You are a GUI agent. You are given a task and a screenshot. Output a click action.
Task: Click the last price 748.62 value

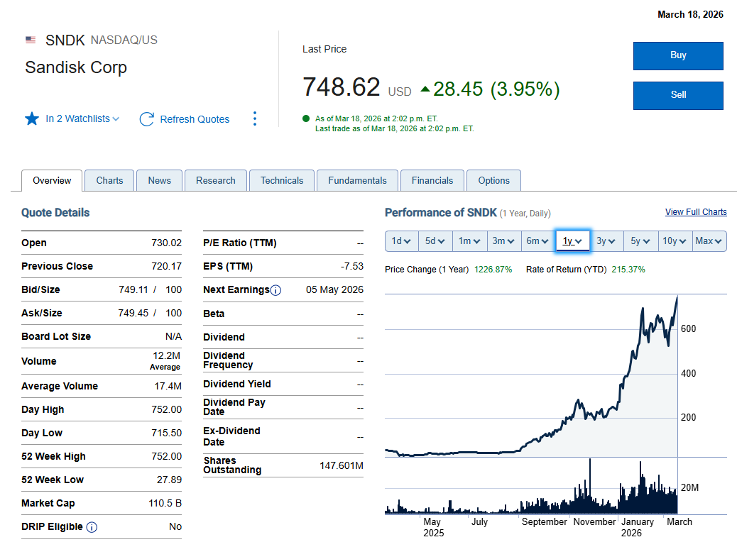[342, 87]
